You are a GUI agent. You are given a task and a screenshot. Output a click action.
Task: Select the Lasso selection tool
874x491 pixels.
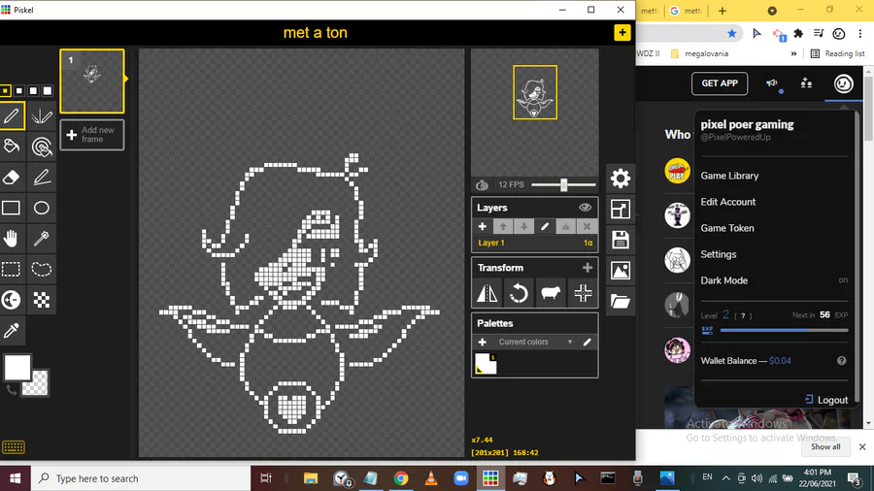pyautogui.click(x=42, y=270)
